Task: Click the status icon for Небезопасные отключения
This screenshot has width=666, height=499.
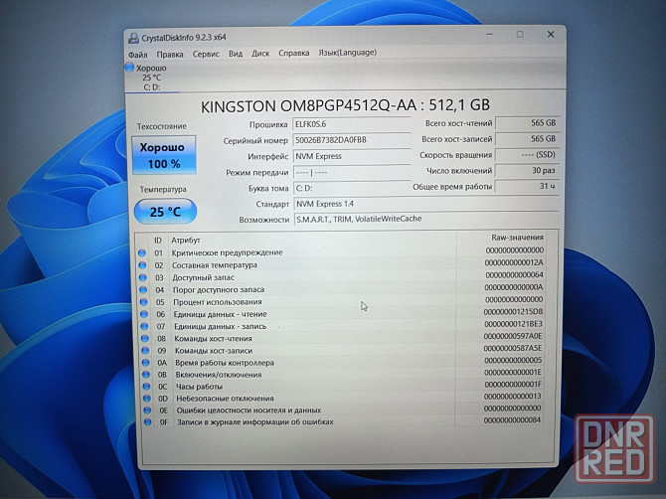Action: 143,397
